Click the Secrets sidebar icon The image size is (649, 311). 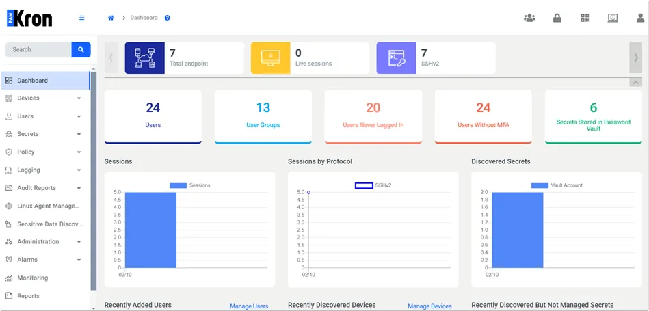tap(9, 134)
